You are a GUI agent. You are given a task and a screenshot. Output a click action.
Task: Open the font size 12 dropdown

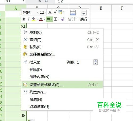(x=45, y=12)
